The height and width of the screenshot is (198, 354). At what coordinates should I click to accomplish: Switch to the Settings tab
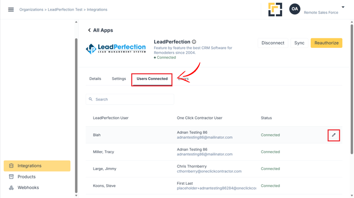(119, 79)
